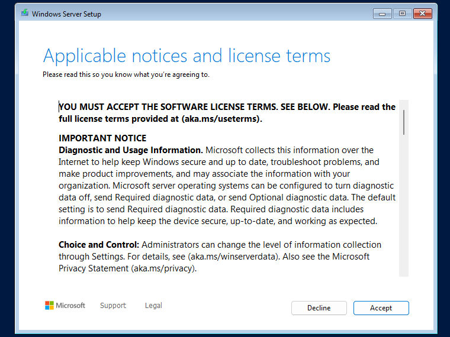Maximize the Windows Server Setup window
Screen dimensions: 450x337
click(402, 14)
